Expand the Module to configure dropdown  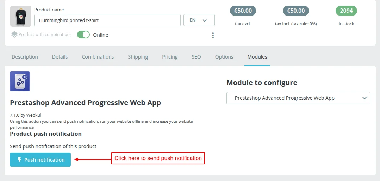[x=298, y=98]
